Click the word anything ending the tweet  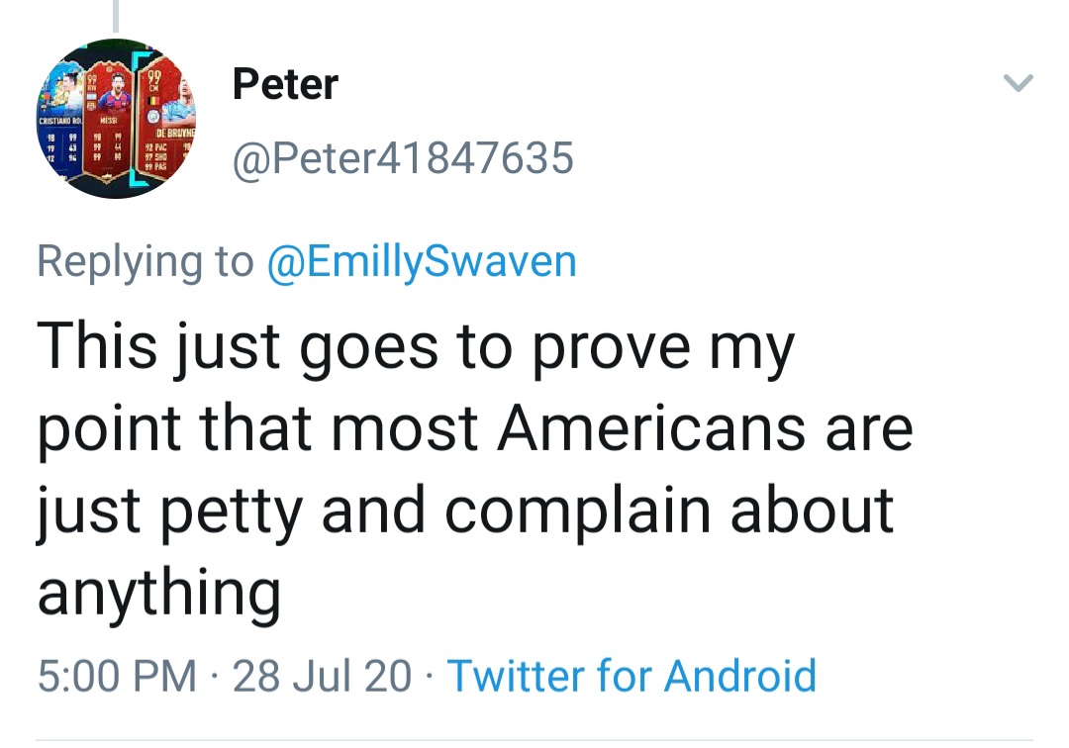click(x=158, y=593)
